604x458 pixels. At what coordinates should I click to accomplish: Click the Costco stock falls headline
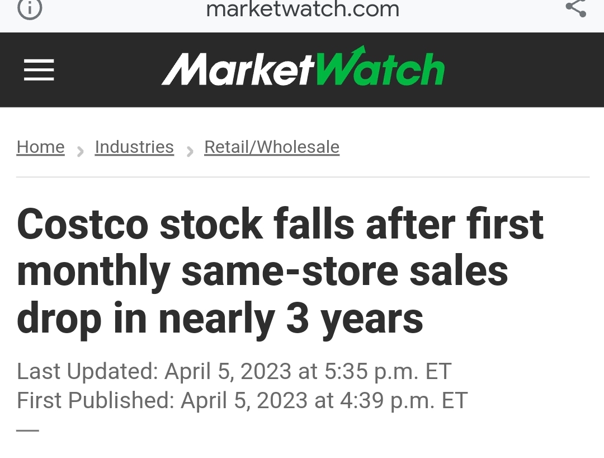tap(280, 271)
